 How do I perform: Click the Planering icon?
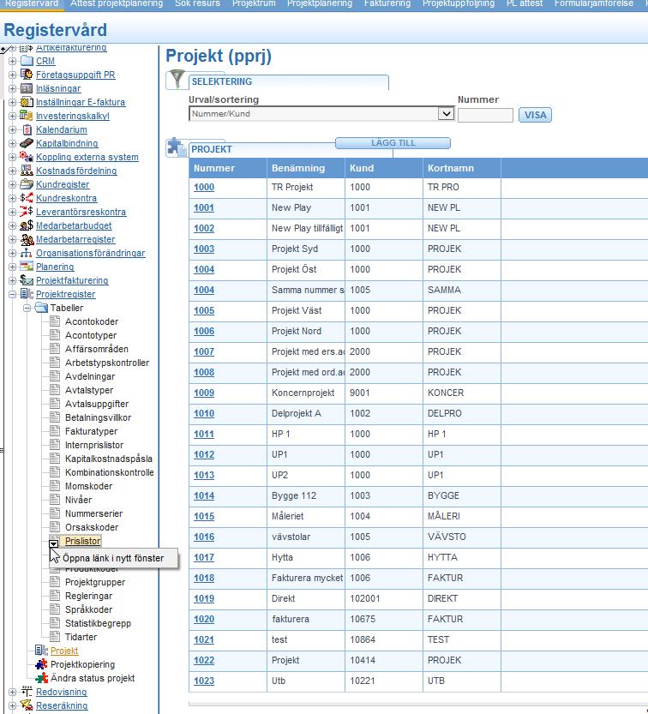click(27, 267)
